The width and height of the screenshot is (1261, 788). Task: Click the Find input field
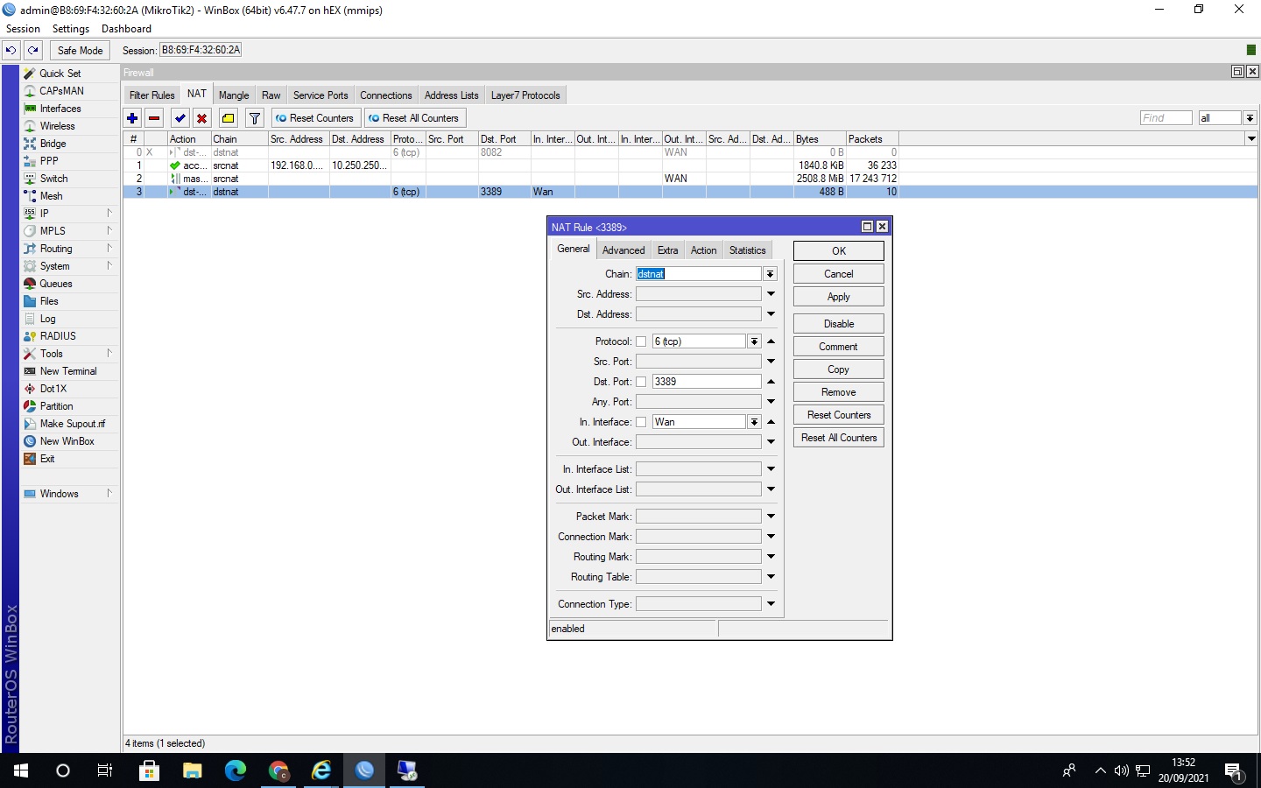pos(1166,118)
